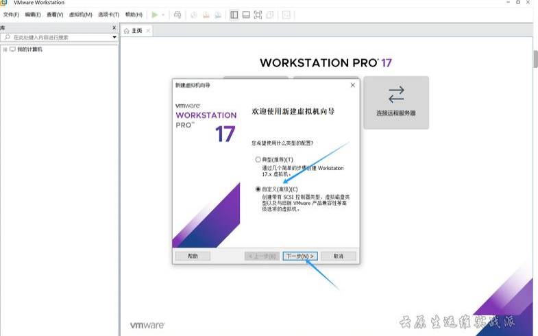Click the connect to remote server tile
The width and height of the screenshot is (538, 336).
[395, 102]
